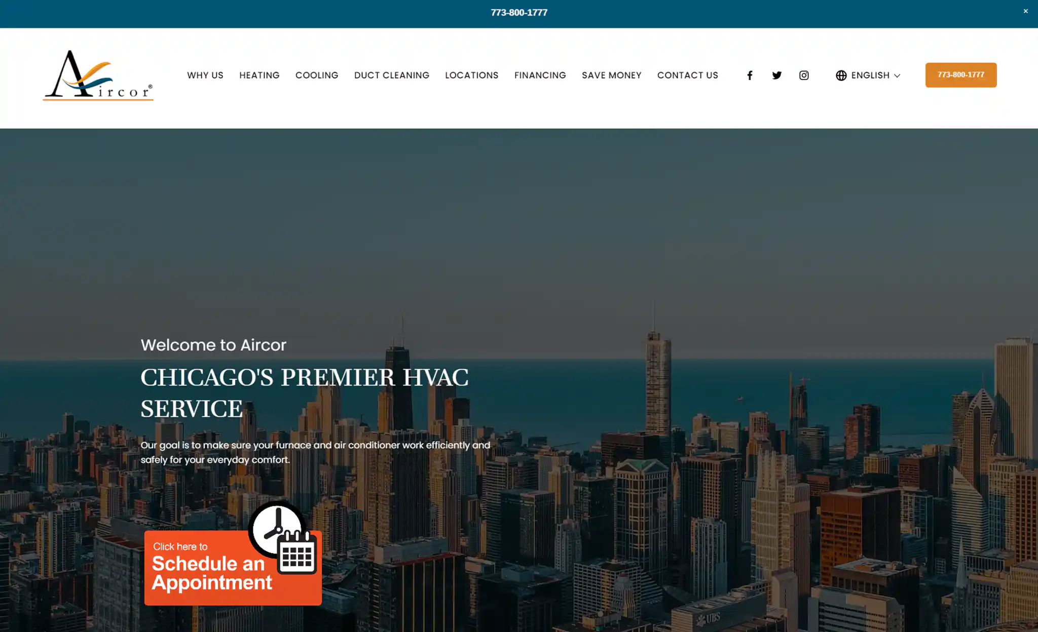The height and width of the screenshot is (632, 1038).
Task: Open the Twitter bird icon
Action: point(776,75)
